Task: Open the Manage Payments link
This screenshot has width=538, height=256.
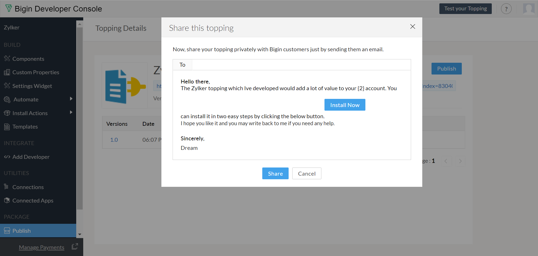Action: (41, 247)
